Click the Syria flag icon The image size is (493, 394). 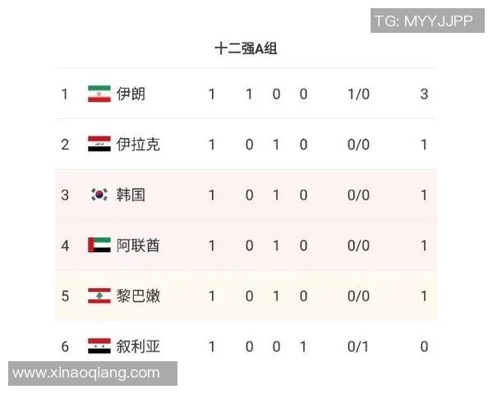(x=99, y=346)
